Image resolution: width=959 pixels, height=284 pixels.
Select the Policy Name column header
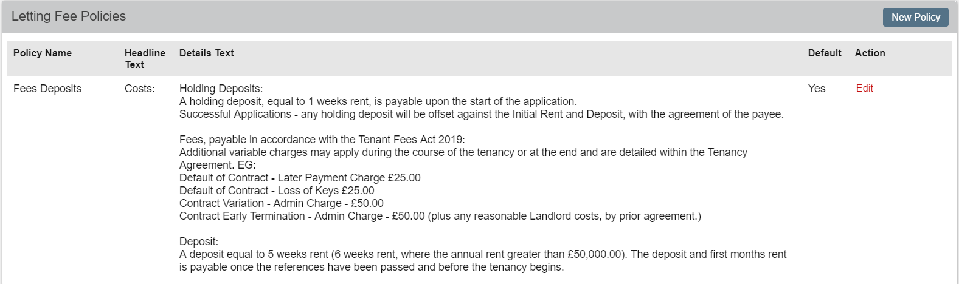pyautogui.click(x=43, y=53)
